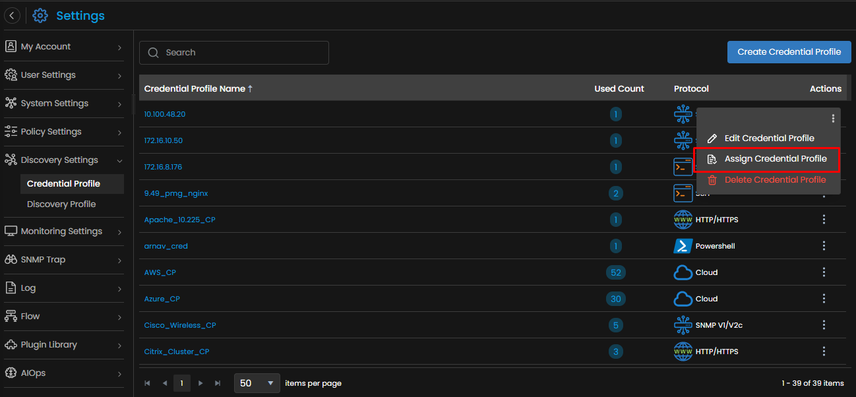The height and width of the screenshot is (397, 856).
Task: Open the Apache_10.225_CP profile link
Action: (x=179, y=220)
